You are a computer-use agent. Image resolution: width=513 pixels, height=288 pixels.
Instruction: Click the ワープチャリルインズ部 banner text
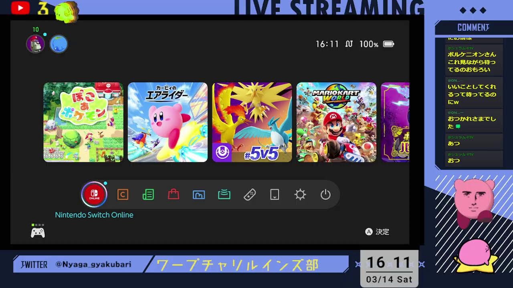coord(237,264)
